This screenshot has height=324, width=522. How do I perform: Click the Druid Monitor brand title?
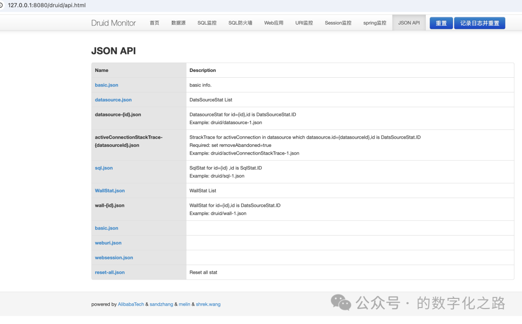(114, 23)
